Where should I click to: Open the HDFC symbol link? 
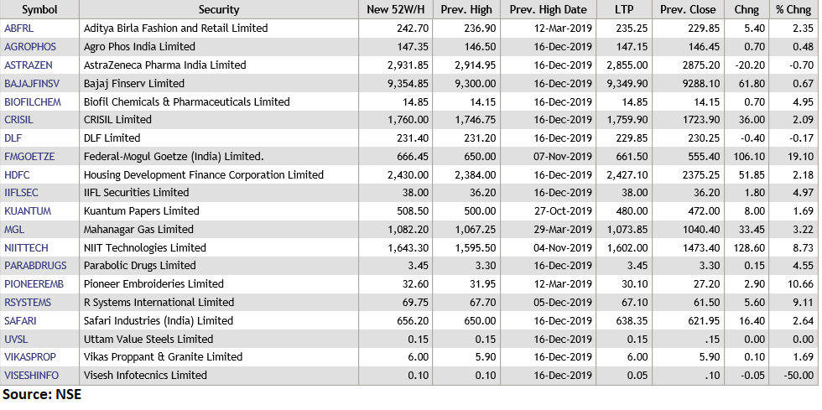pyautogui.click(x=17, y=175)
